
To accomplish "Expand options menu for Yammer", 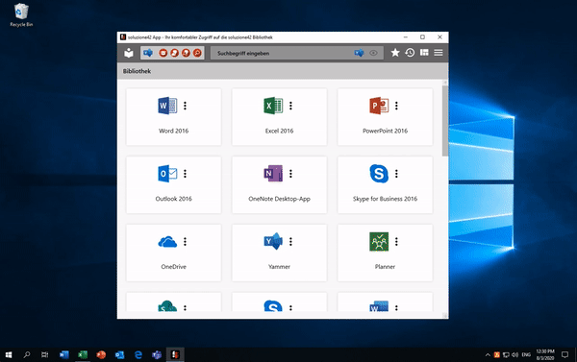I will [x=290, y=241].
